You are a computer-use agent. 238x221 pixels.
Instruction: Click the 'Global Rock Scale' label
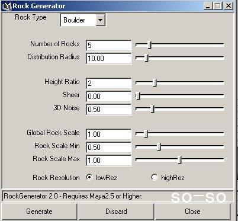tap(53, 133)
